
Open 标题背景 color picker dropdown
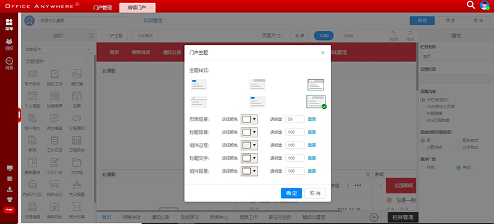(249, 132)
